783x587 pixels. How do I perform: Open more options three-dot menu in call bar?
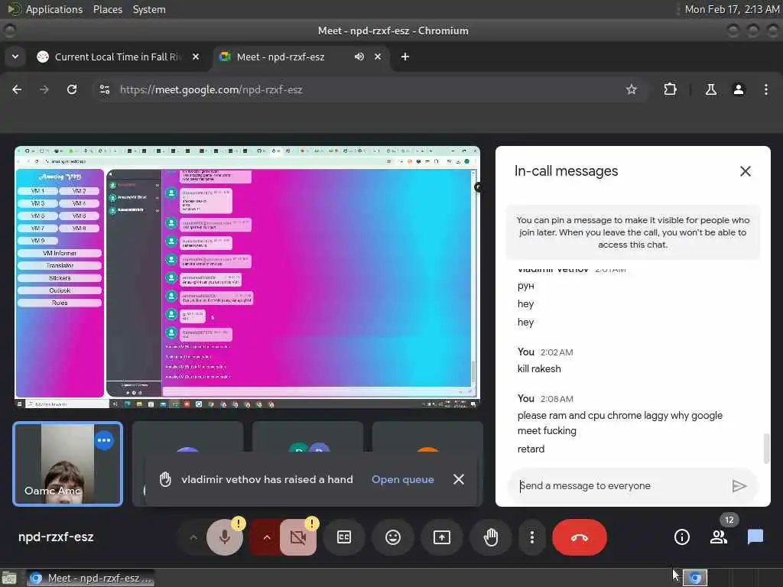532,537
